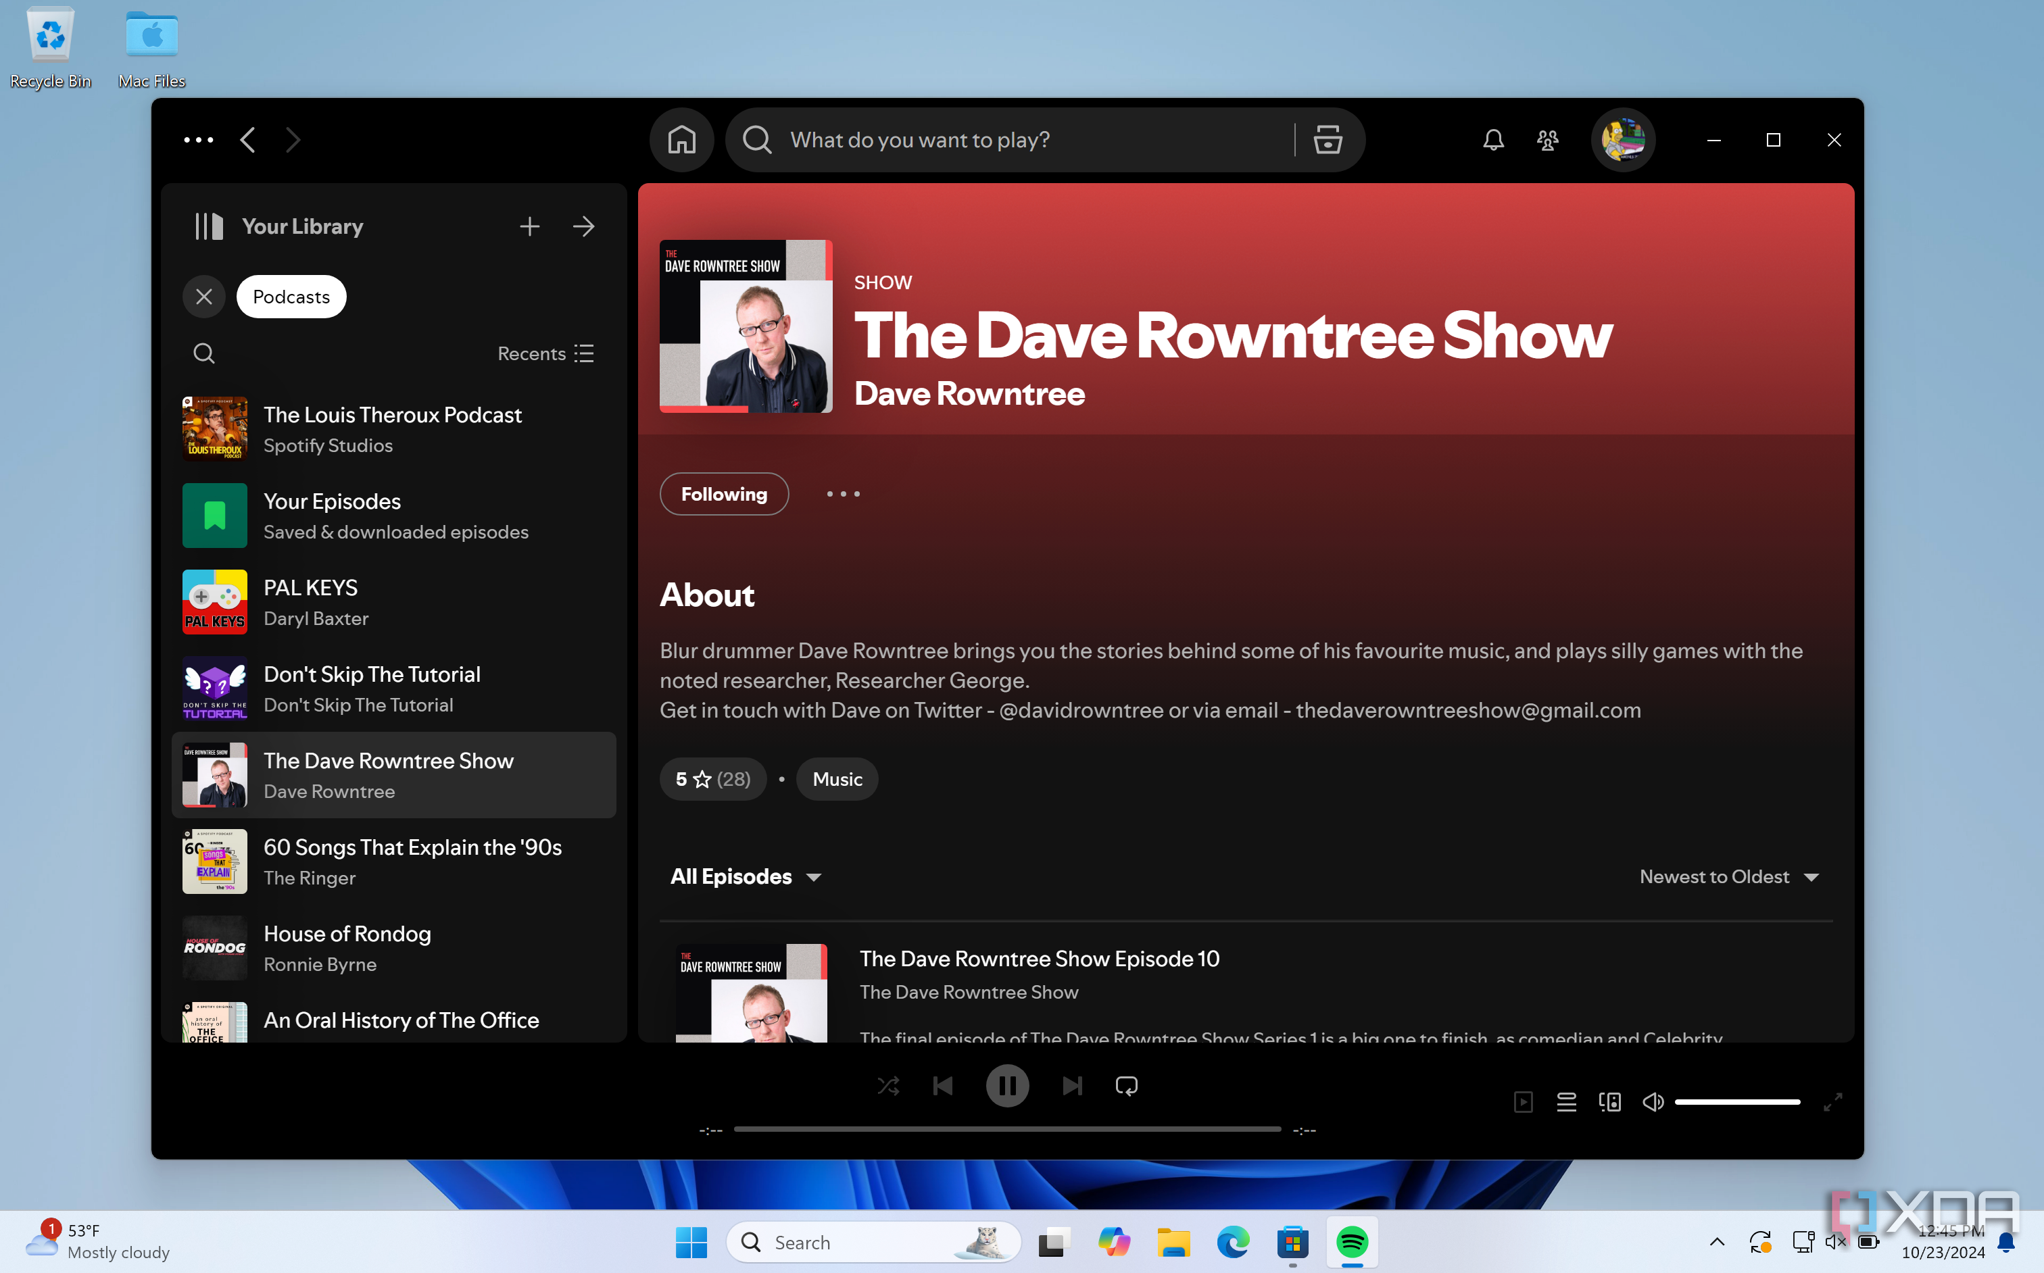
Task: Enable repeat mode
Action: coord(1126,1085)
